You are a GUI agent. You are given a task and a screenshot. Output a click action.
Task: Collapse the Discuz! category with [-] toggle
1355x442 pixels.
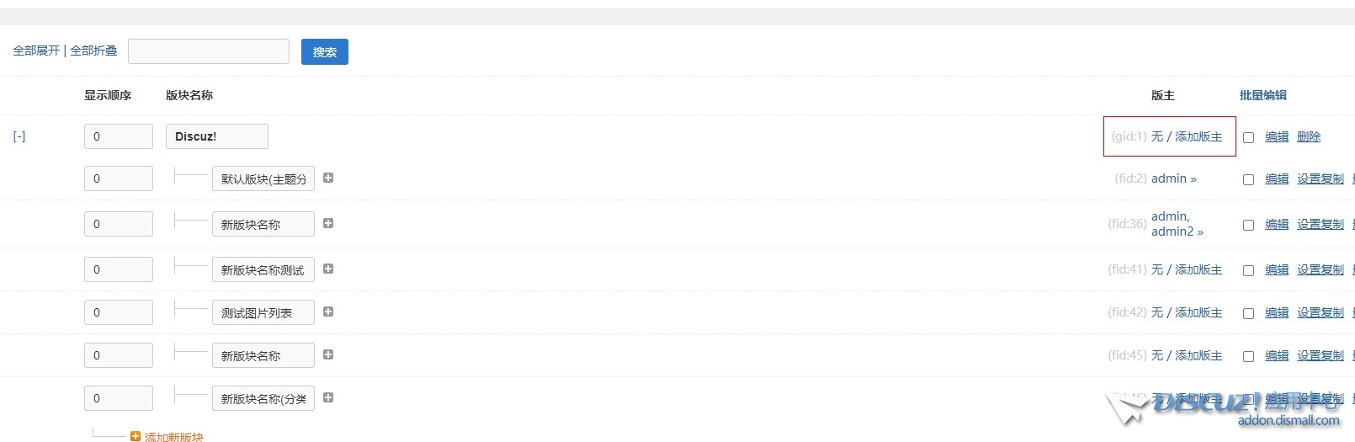point(19,136)
